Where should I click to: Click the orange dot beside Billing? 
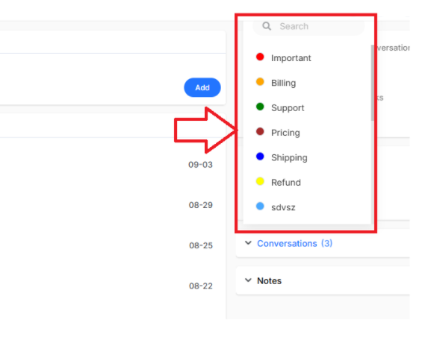click(260, 82)
